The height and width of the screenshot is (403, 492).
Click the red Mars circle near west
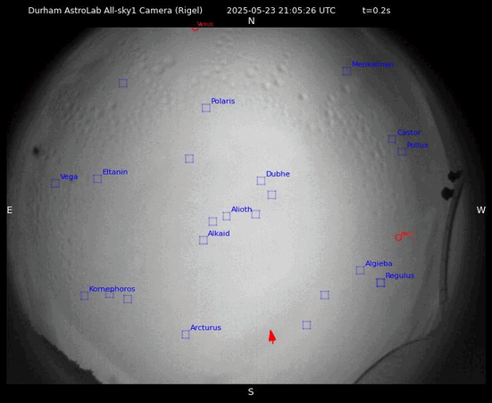[x=398, y=237]
